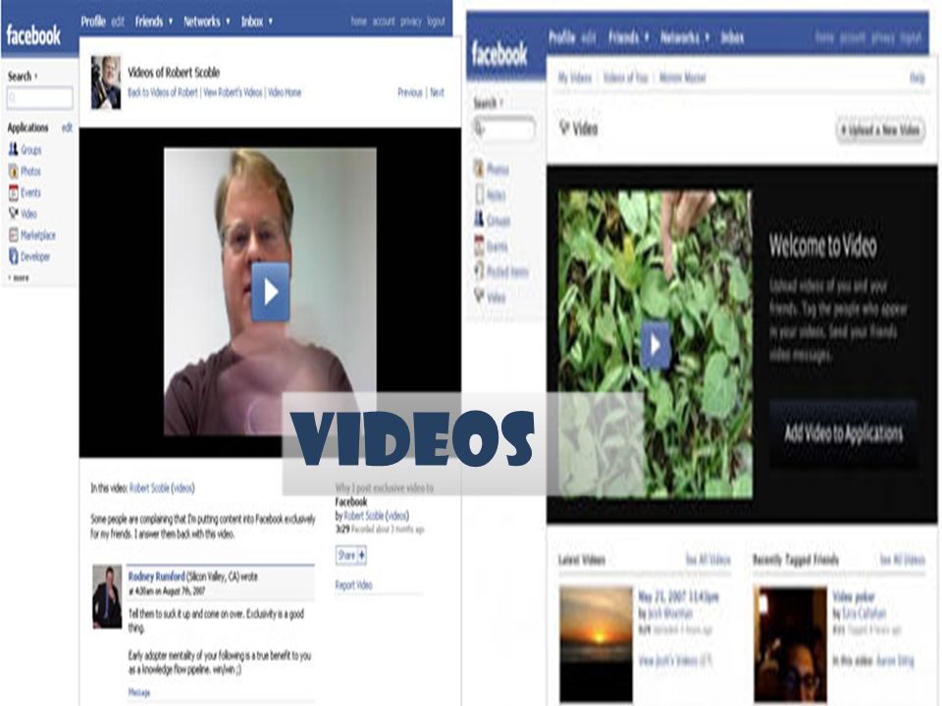942x706 pixels.
Task: Open Robert Scoble profile thumbnail at top
Action: coord(106,82)
